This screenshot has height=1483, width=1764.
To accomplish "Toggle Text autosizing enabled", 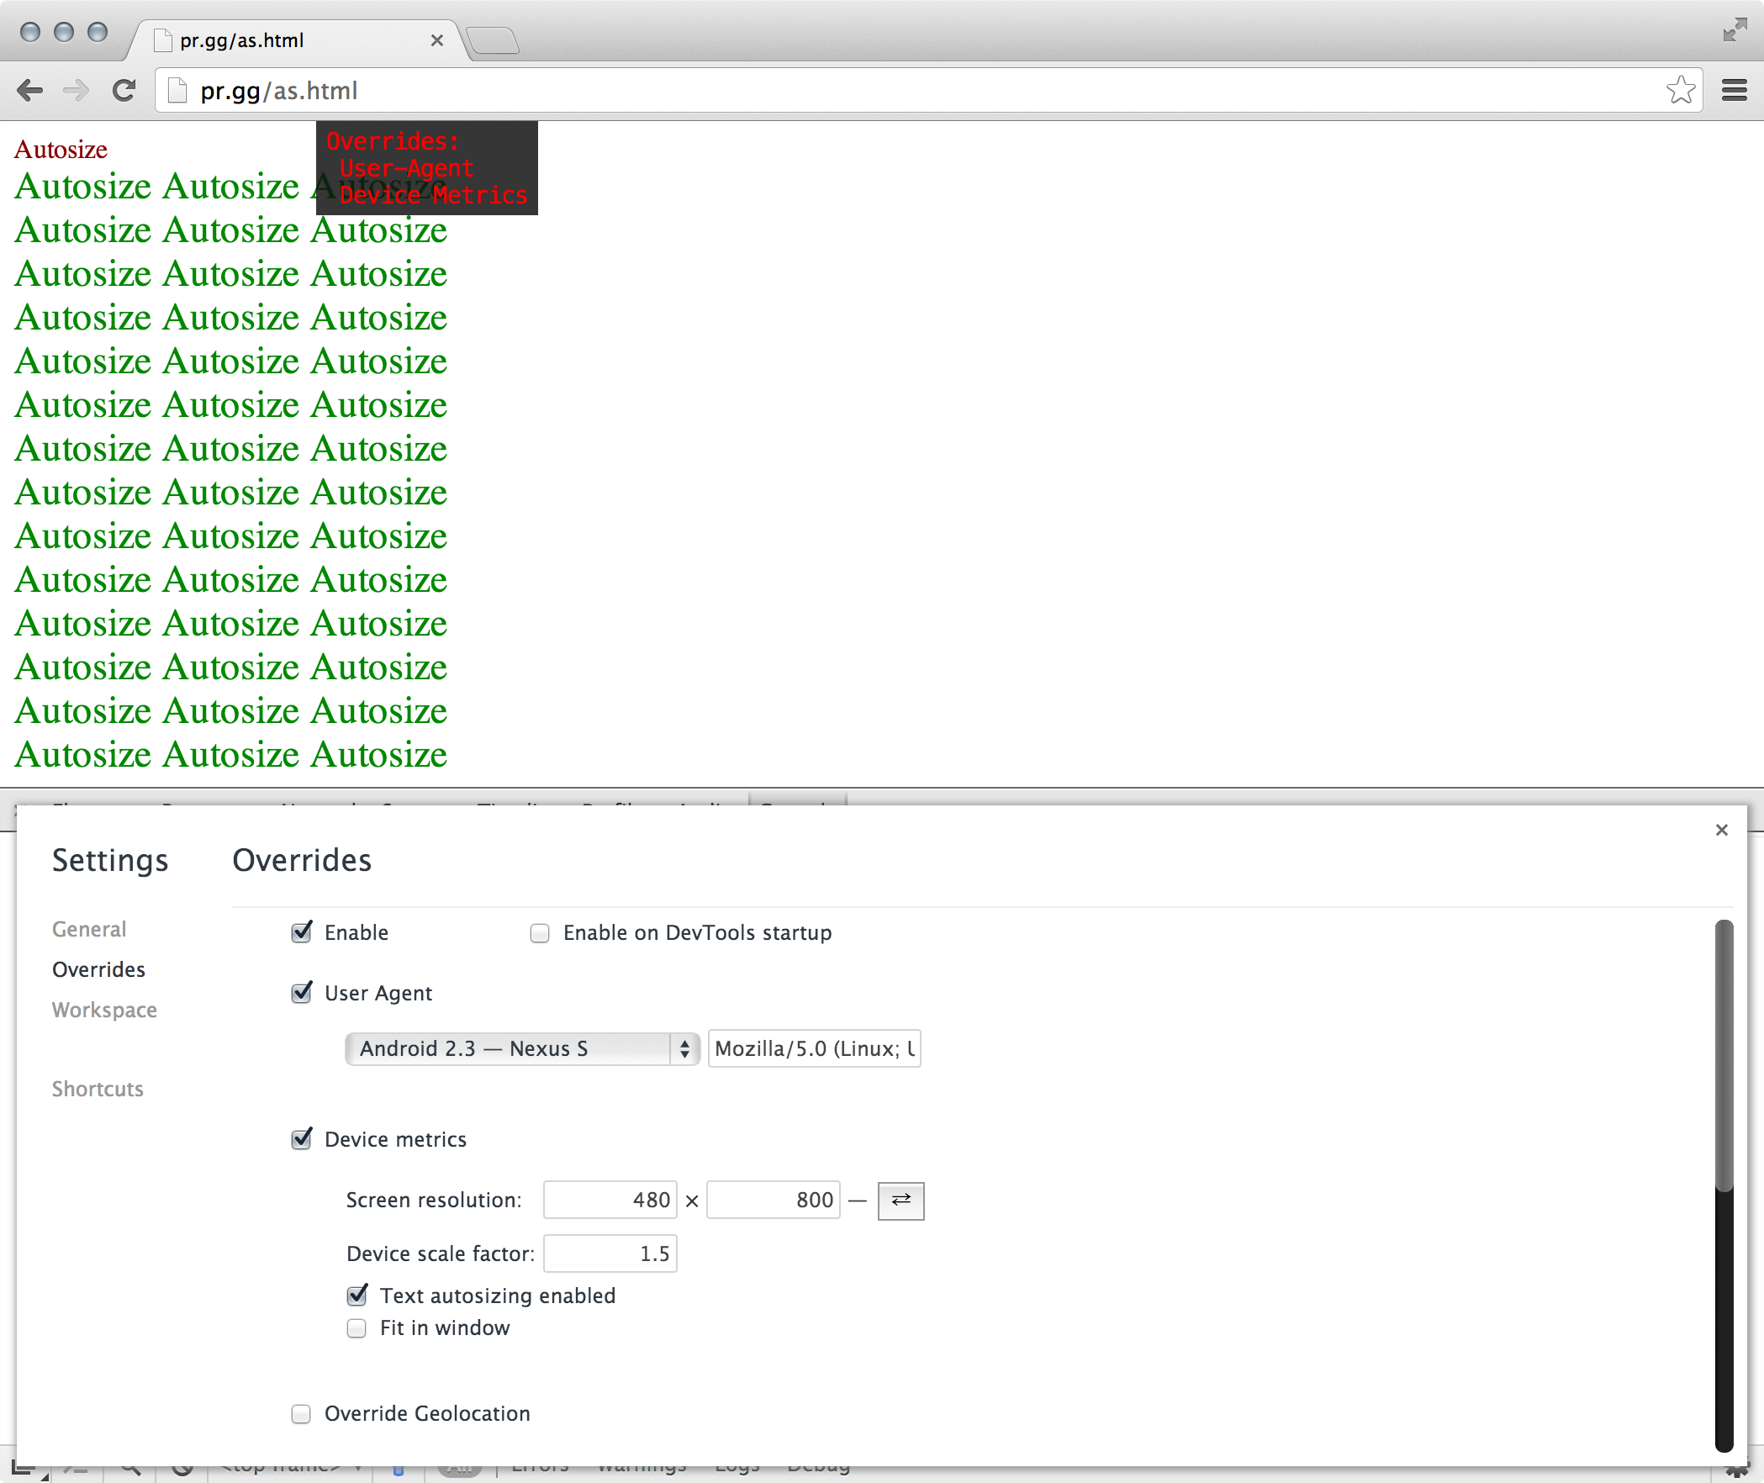I will (357, 1296).
